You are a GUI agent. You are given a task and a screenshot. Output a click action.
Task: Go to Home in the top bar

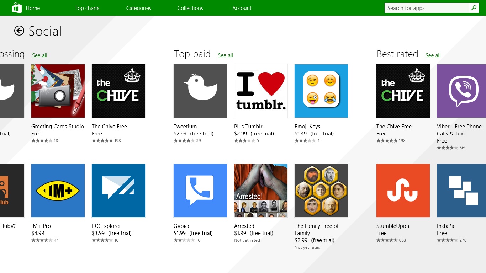(x=33, y=8)
